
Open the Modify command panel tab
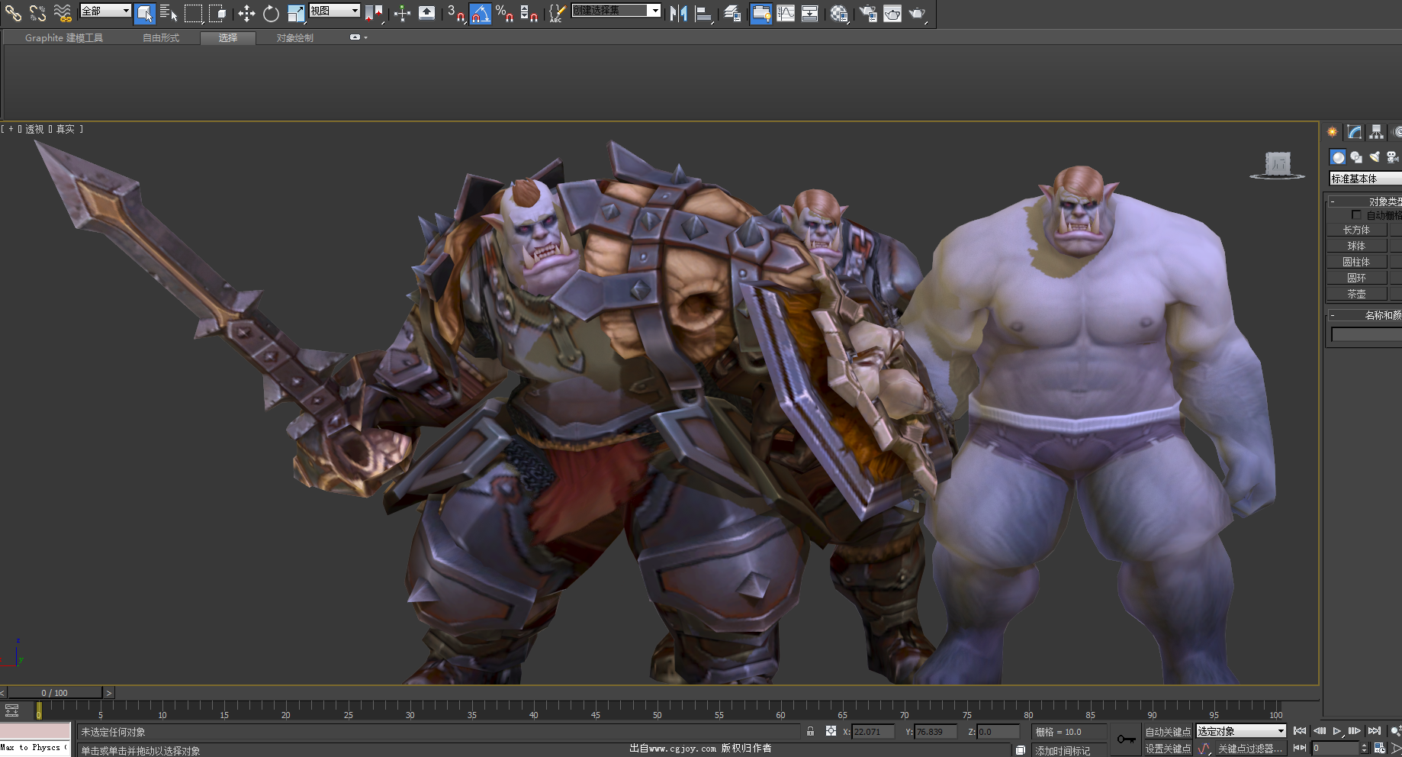click(x=1355, y=132)
